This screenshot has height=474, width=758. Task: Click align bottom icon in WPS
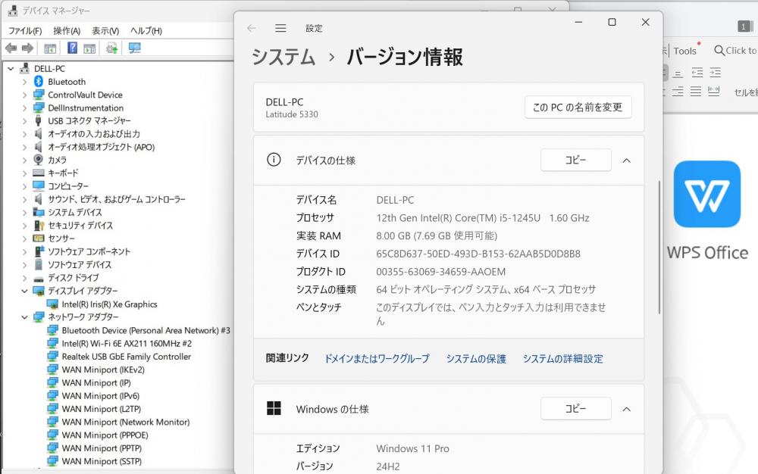pyautogui.click(x=678, y=74)
